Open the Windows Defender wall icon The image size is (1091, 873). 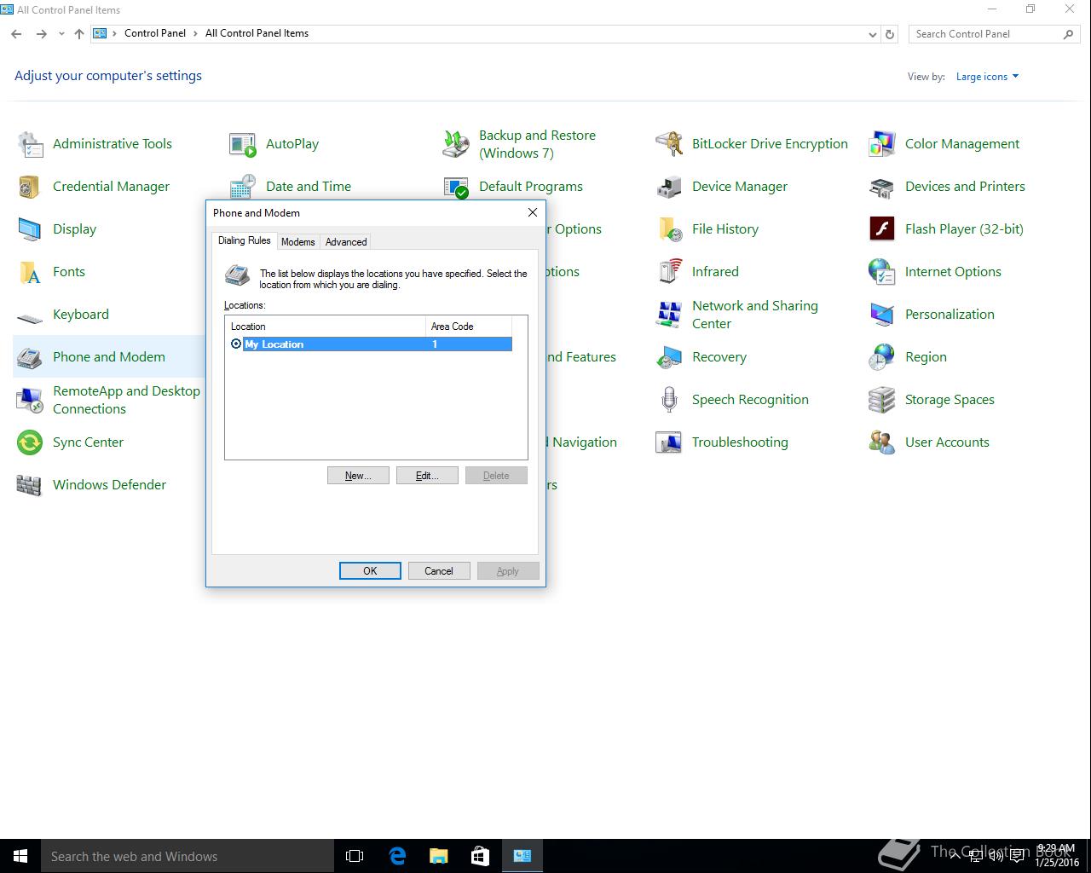pos(30,485)
